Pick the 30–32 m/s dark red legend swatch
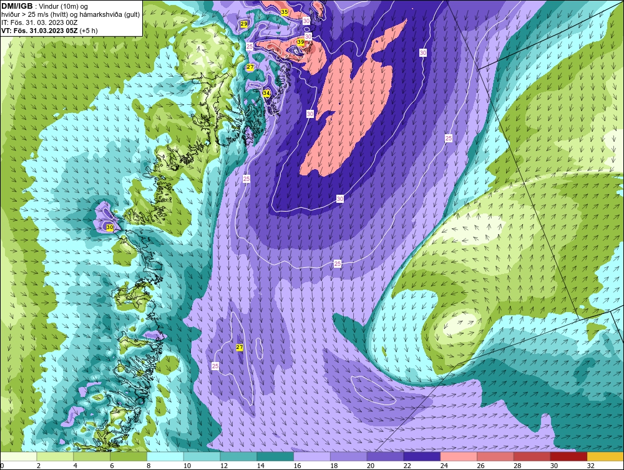The height and width of the screenshot is (470, 624). 568,456
